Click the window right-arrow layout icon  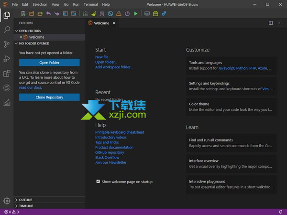74,13
